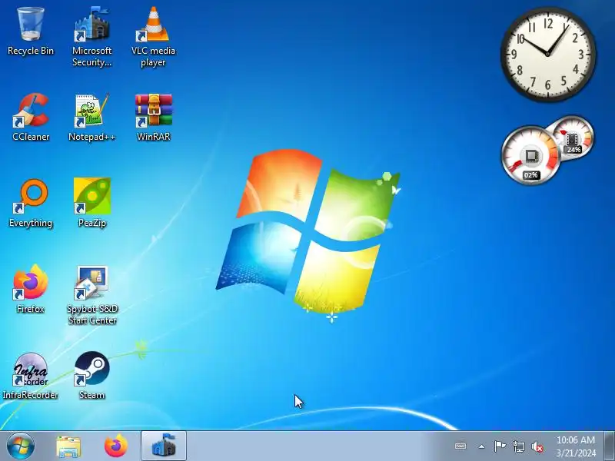The width and height of the screenshot is (615, 461).
Task: Click the CPU meter gadget dial showing 02%
Action: (x=530, y=155)
